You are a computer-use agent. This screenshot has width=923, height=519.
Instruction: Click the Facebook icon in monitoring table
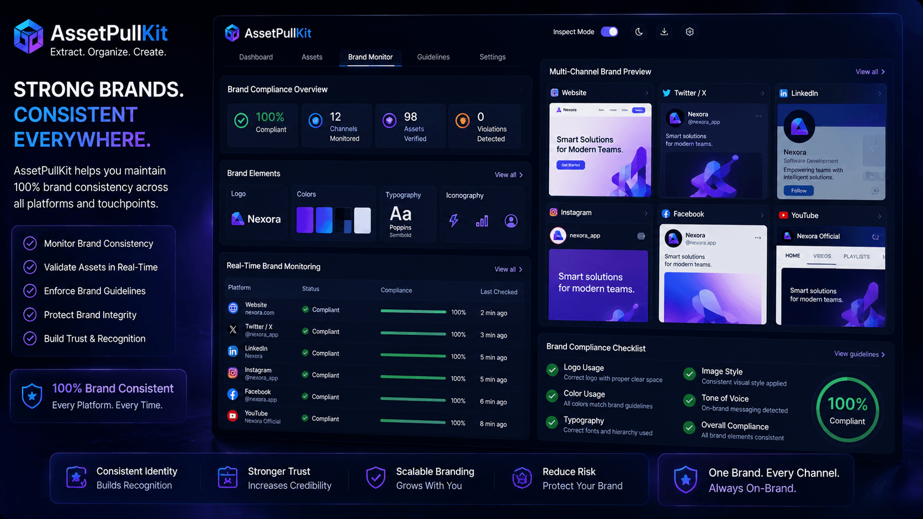[x=233, y=394]
